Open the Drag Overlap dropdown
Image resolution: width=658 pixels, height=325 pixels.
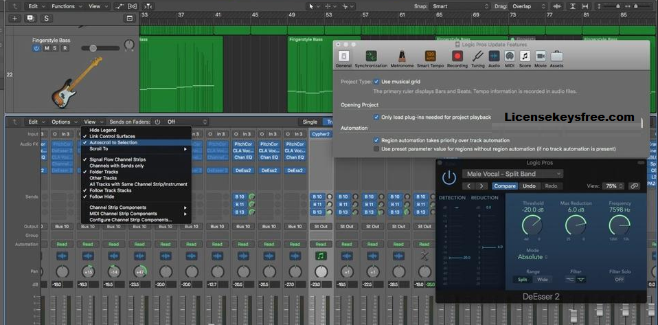tap(529, 6)
